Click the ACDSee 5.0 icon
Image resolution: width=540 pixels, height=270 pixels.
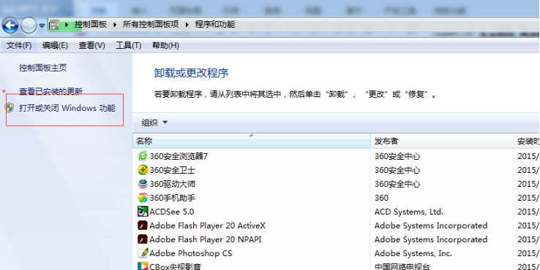[143, 212]
